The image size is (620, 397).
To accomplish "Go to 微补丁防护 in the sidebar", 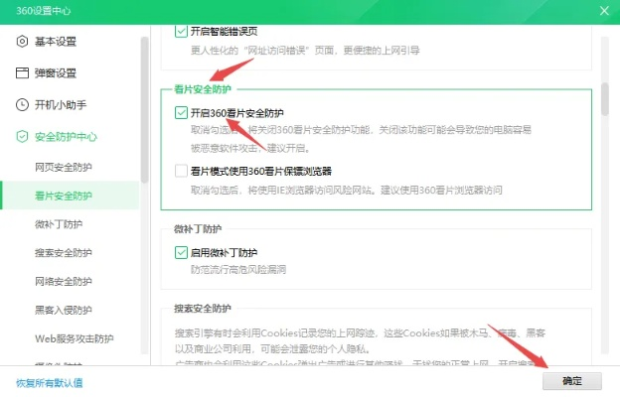I will (58, 224).
